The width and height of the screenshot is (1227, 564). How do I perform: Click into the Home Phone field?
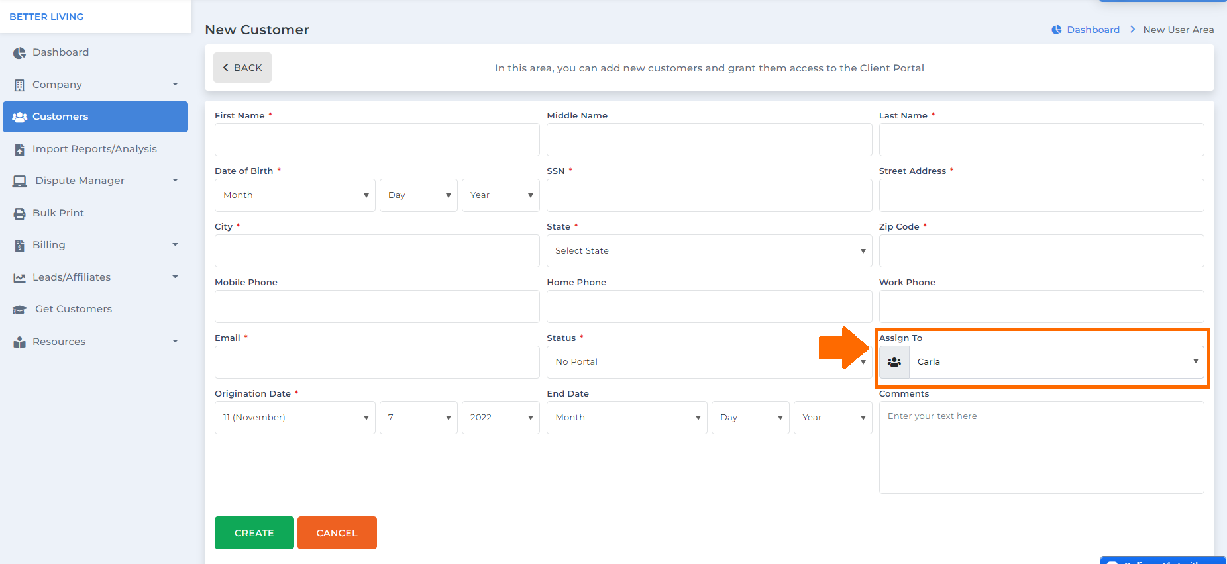(x=710, y=306)
